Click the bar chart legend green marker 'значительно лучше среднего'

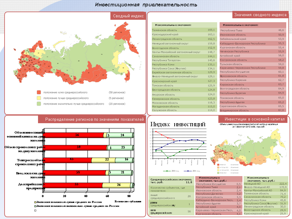coord(35,206)
